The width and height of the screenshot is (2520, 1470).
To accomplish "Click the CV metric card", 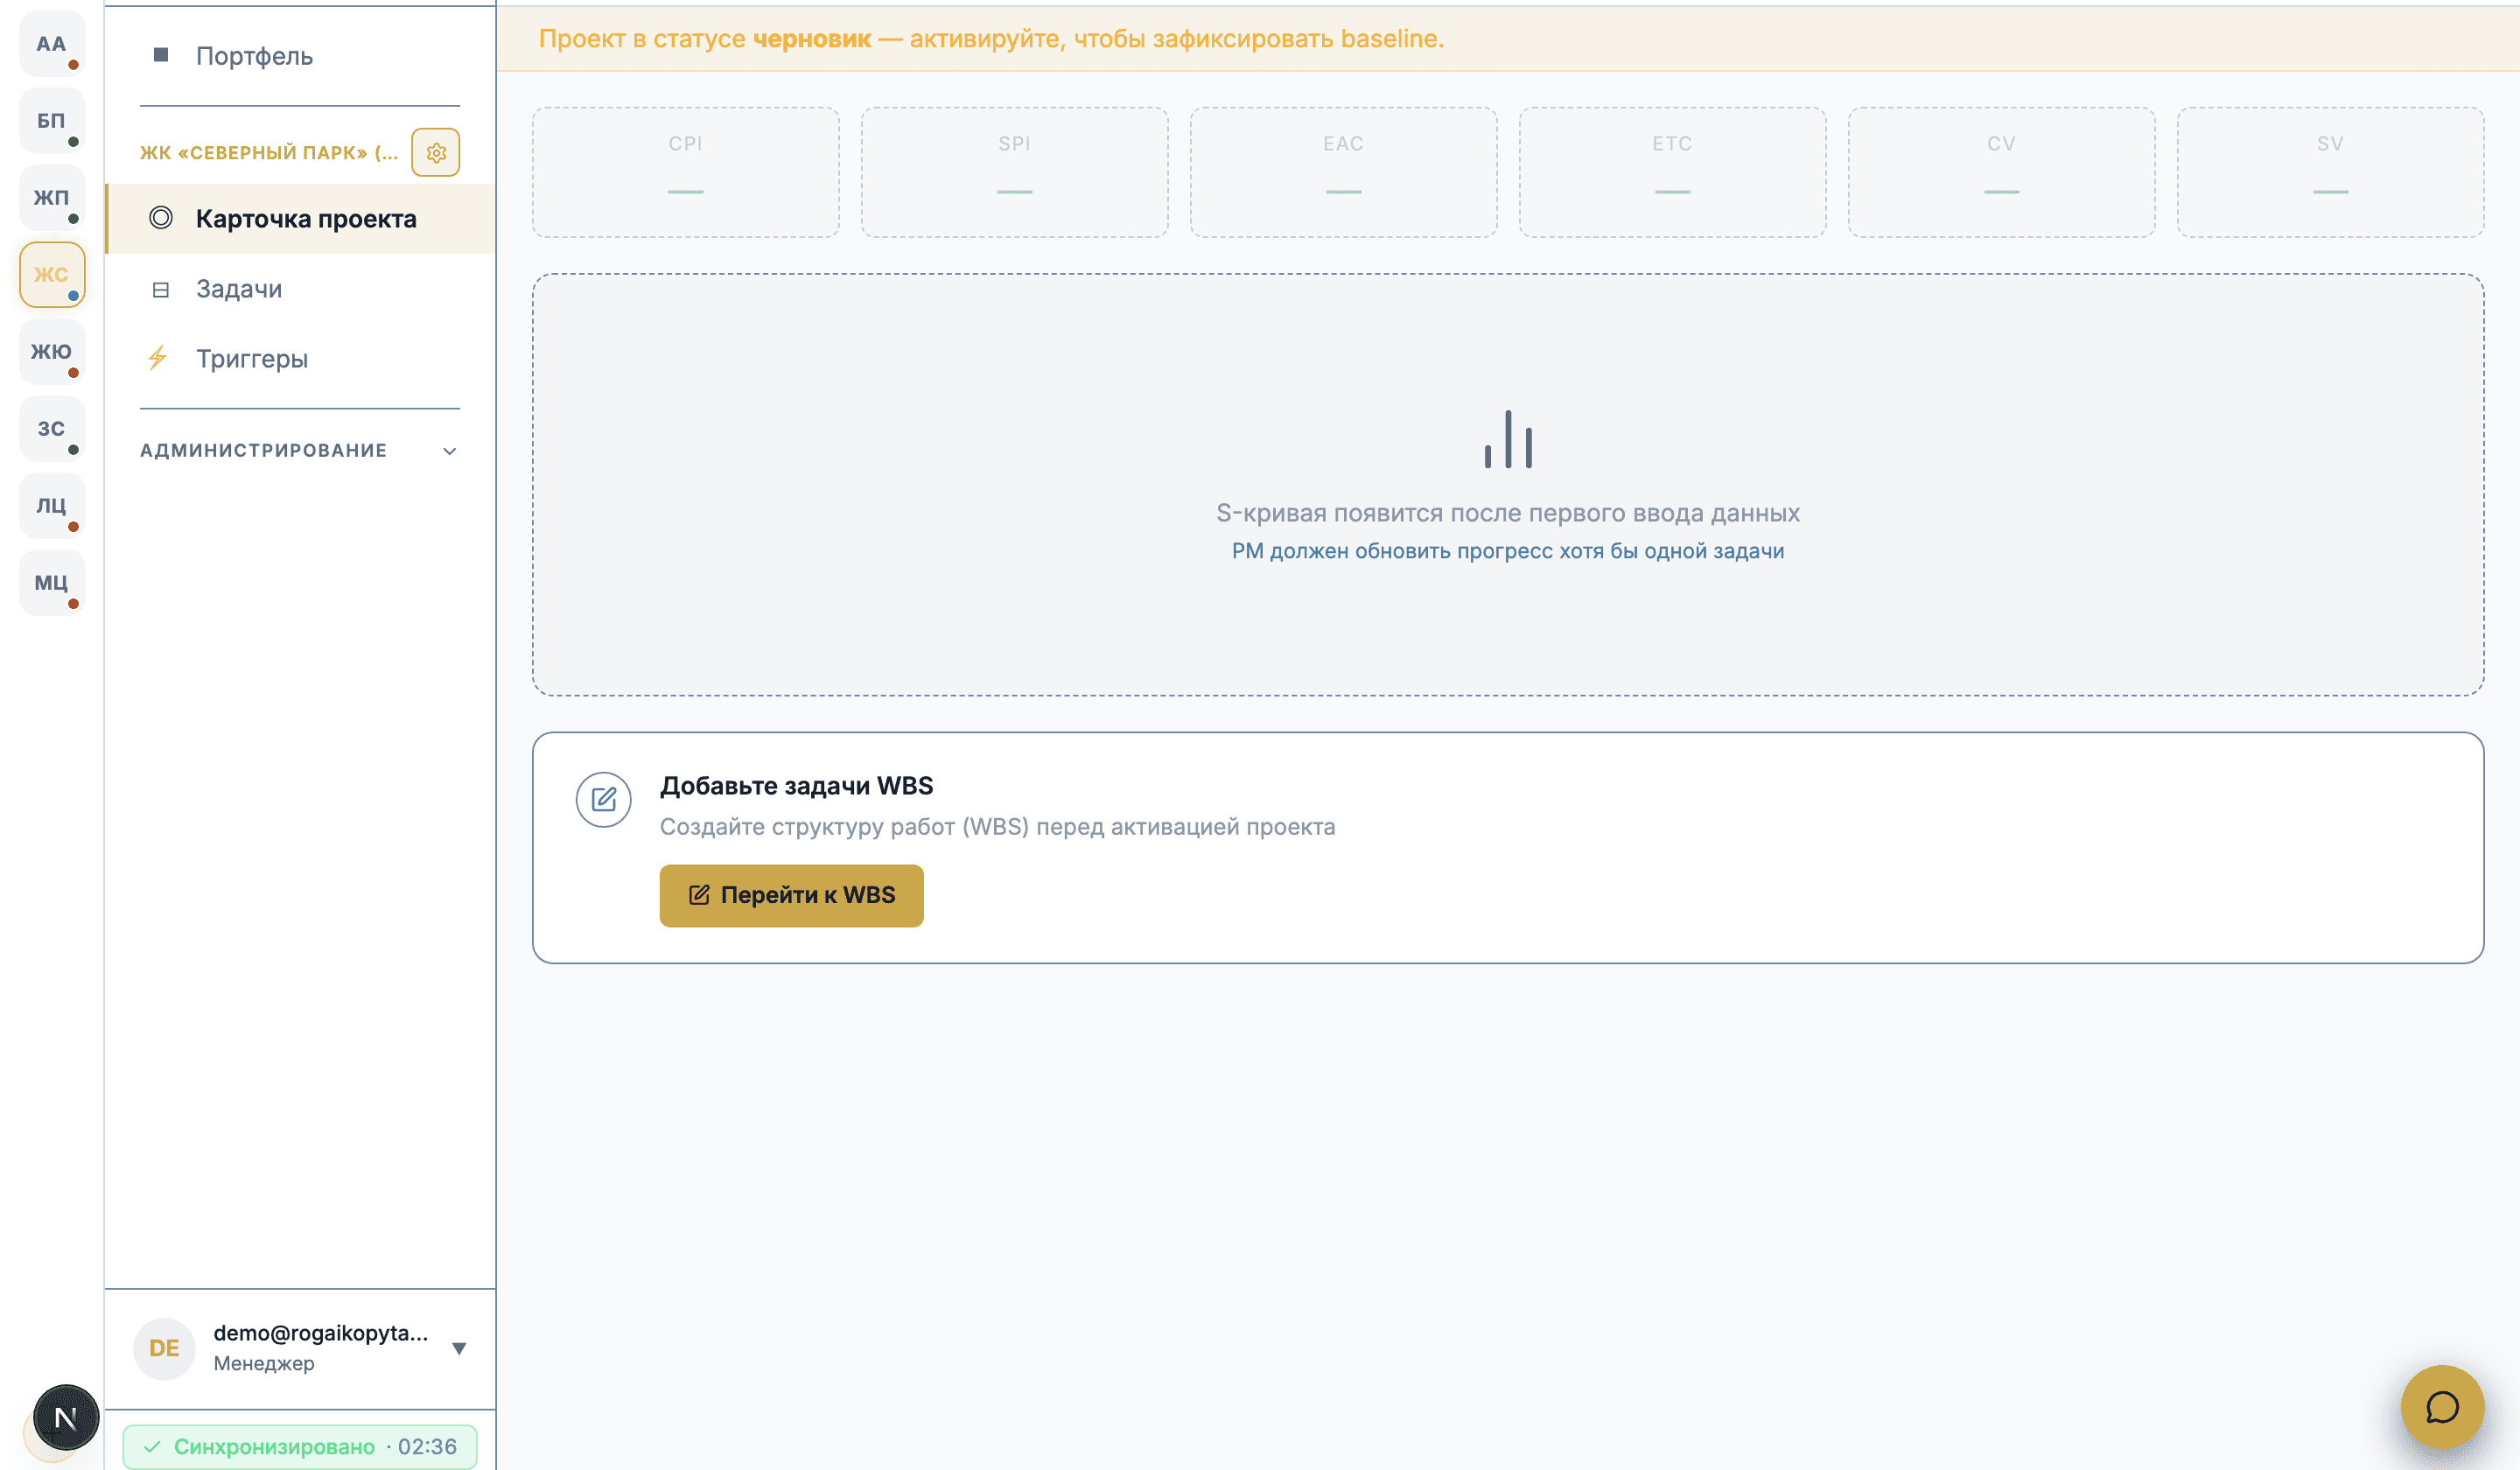I will tap(2002, 173).
